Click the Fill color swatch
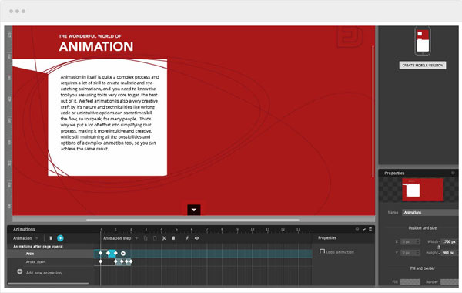Image resolution: width=462 pixels, height=293 pixels. point(410,281)
